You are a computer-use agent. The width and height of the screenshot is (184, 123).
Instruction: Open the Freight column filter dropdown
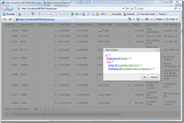click(x=142, y=24)
